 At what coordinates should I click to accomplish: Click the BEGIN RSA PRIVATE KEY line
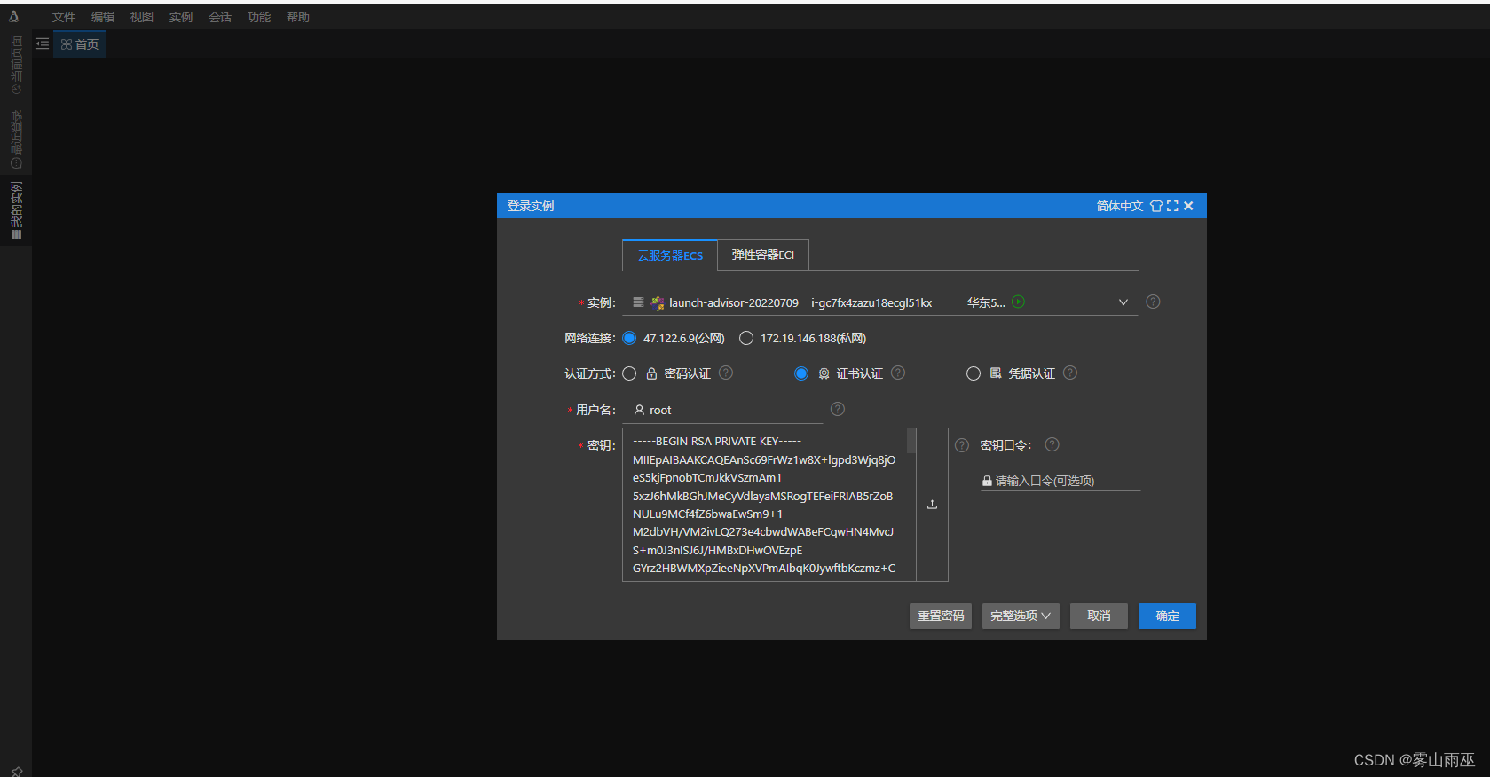click(717, 441)
